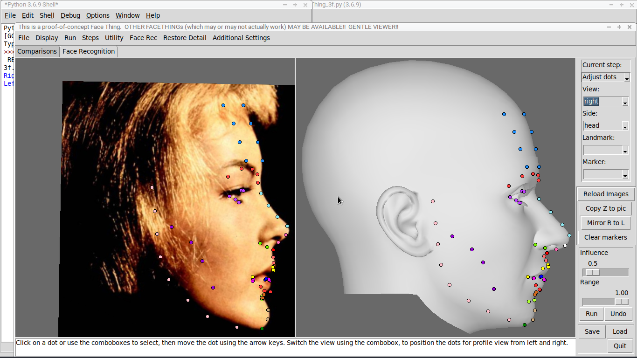The width and height of the screenshot is (637, 358).
Task: Open the Display menu
Action: click(47, 38)
